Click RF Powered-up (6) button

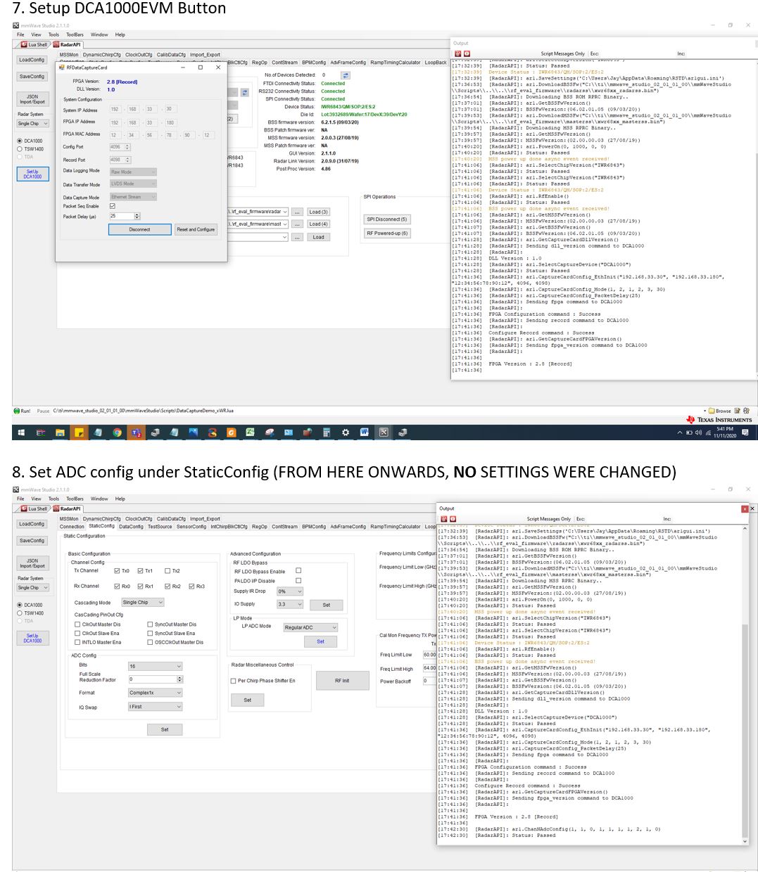(387, 233)
